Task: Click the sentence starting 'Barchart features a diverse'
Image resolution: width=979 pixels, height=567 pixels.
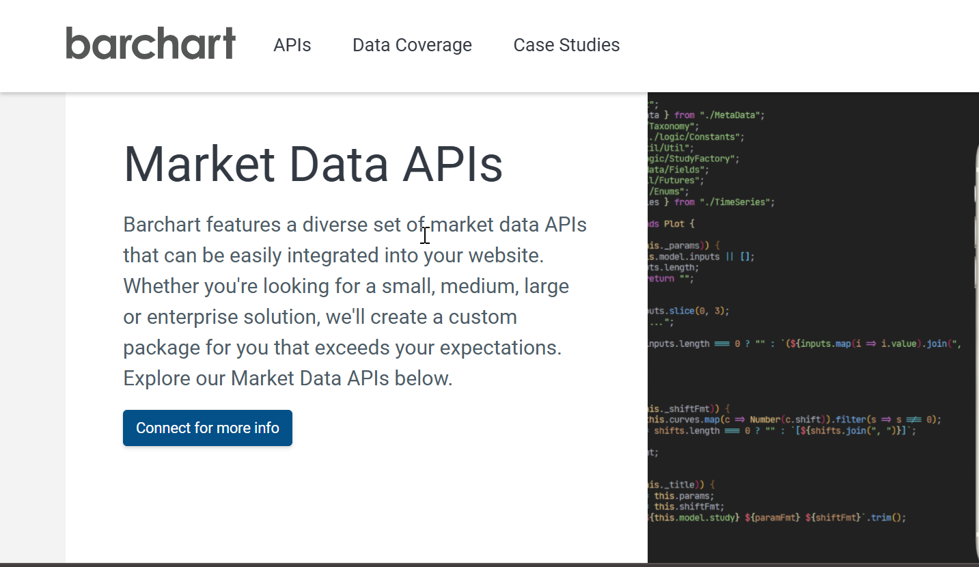Action: [355, 240]
